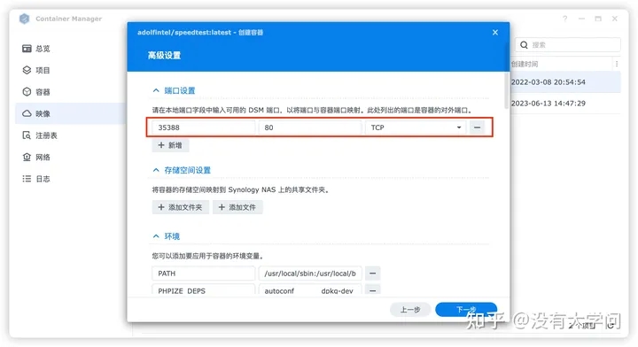Image resolution: width=638 pixels, height=347 pixels.
Task: Click 下一步 next step button
Action: pyautogui.click(x=466, y=310)
